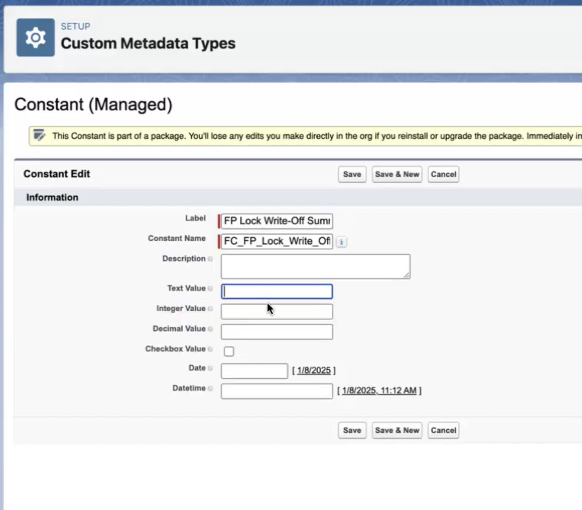Image resolution: width=582 pixels, height=510 pixels.
Task: Click the SETUP breadcrumb text
Action: click(x=76, y=26)
